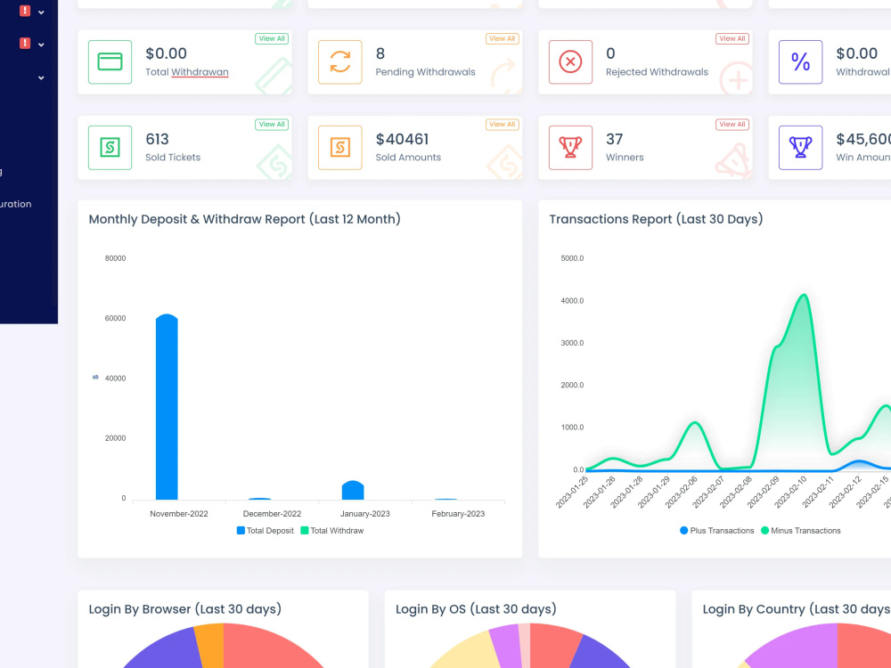Click the 'Total Withdrawan' label
The height and width of the screenshot is (668, 891).
[187, 72]
